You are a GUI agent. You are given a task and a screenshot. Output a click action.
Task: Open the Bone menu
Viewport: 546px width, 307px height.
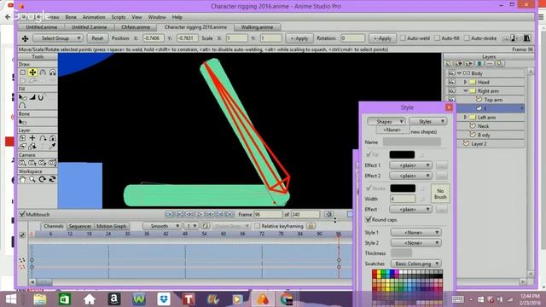tap(71, 17)
